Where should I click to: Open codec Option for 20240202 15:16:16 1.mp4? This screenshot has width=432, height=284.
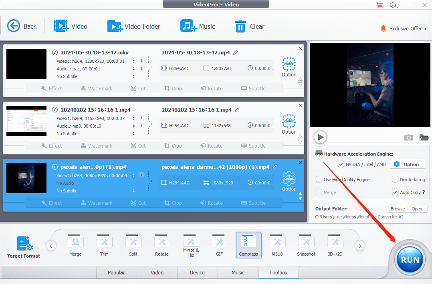tap(289, 124)
